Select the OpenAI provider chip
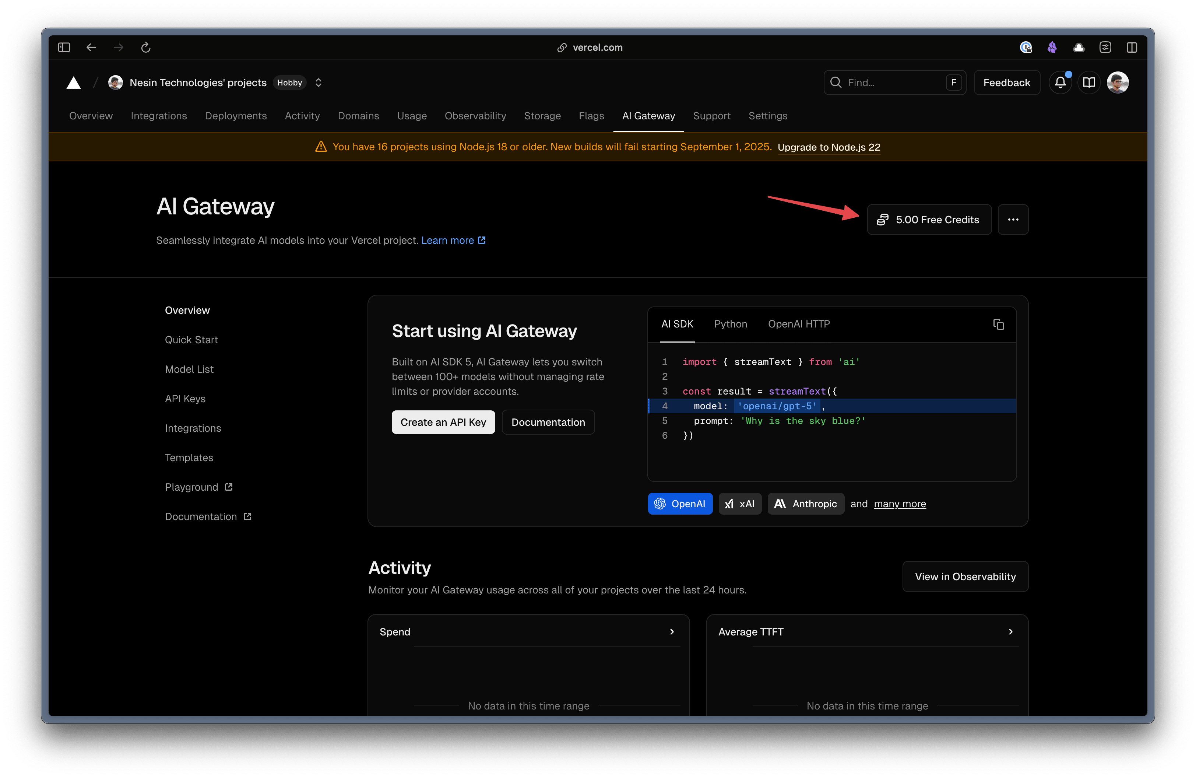1196x778 pixels. (x=680, y=504)
